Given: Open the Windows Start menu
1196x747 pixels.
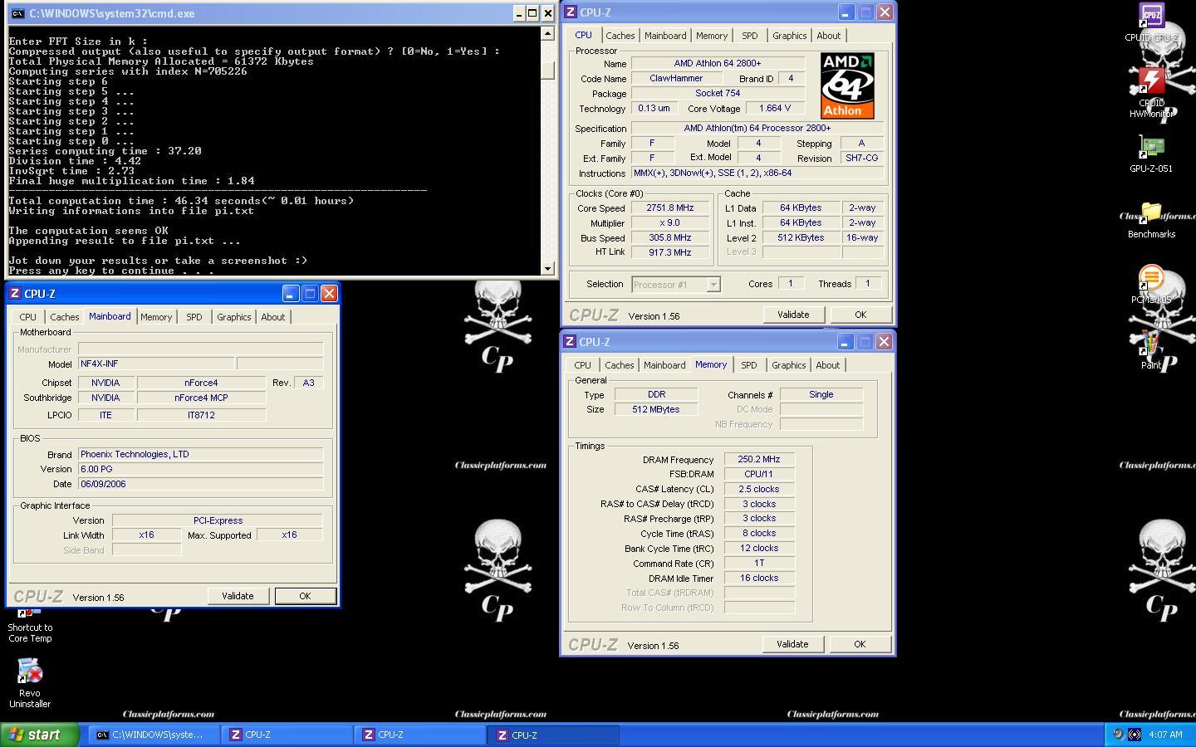Looking at the screenshot, I should pyautogui.click(x=40, y=735).
